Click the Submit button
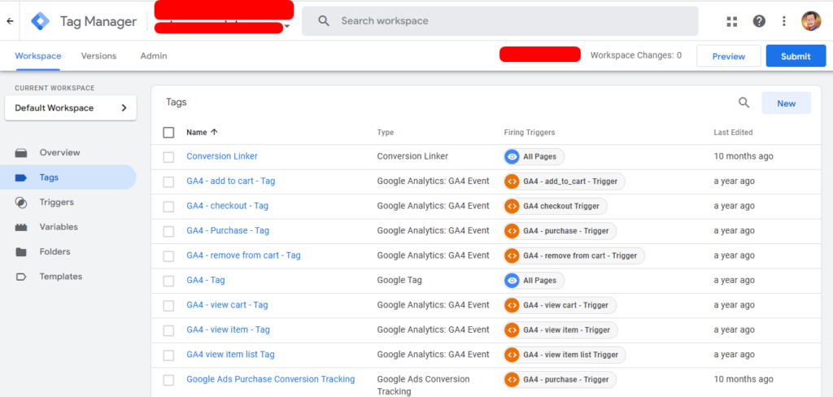The image size is (833, 397). pyautogui.click(x=796, y=56)
